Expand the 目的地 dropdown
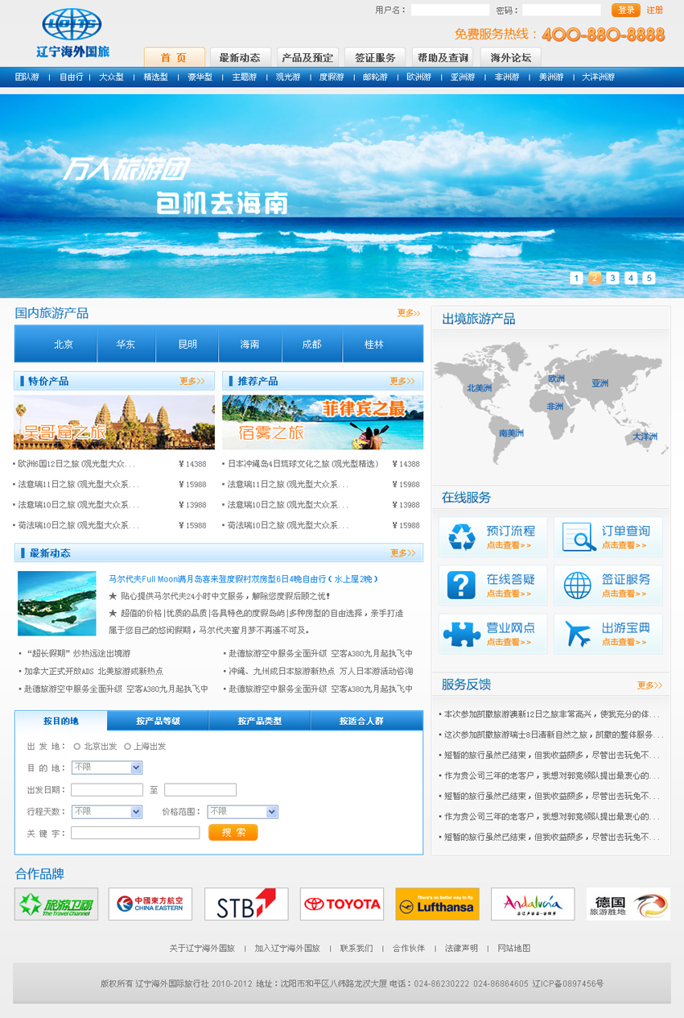The image size is (684, 1018). pos(136,768)
